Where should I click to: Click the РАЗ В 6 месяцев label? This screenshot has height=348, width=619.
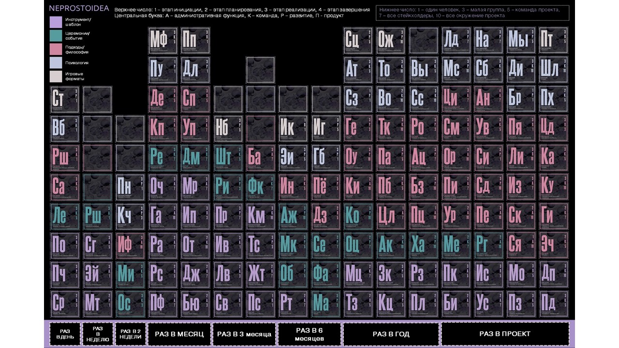309,334
